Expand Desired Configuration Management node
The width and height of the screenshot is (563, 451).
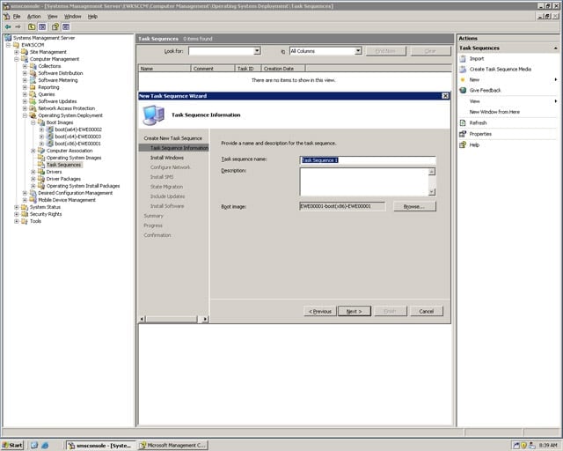(25, 193)
